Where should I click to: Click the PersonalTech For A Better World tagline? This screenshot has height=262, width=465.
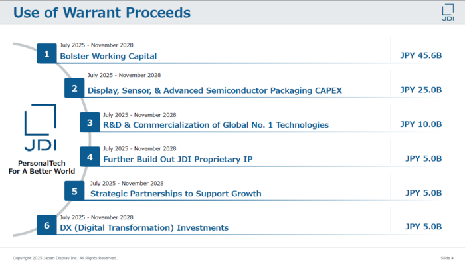[41, 167]
